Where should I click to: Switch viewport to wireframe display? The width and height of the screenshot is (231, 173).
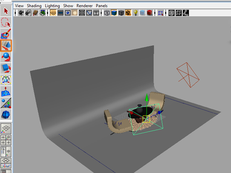pos(107,13)
